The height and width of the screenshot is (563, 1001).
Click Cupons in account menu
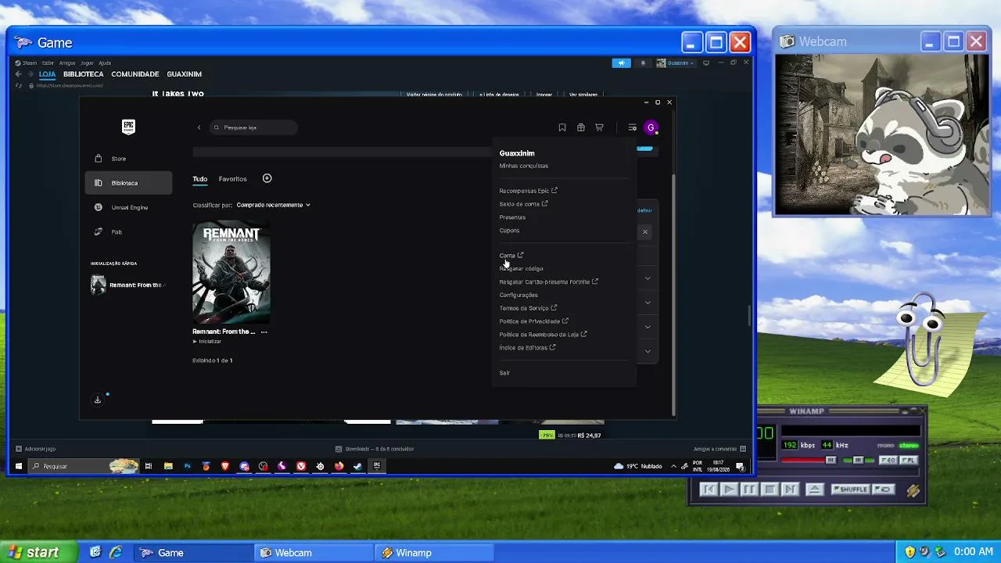[510, 231]
